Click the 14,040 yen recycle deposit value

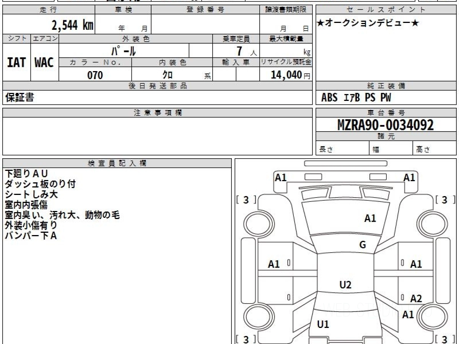(x=291, y=75)
